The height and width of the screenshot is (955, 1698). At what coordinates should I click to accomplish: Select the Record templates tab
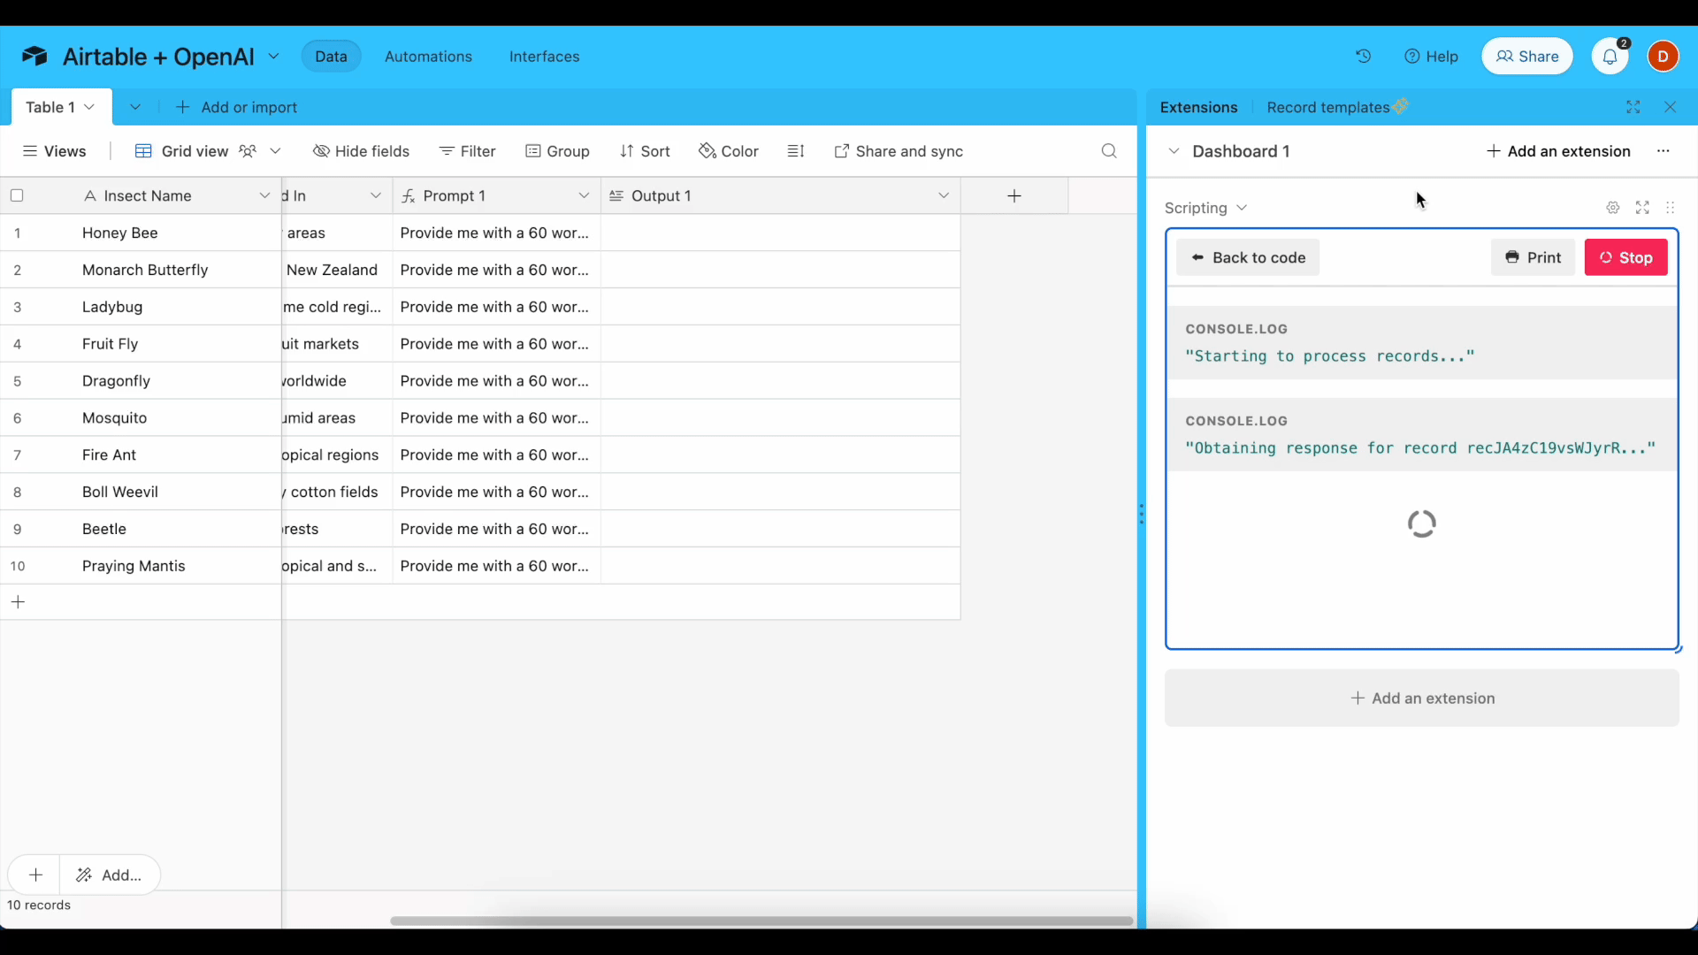[1336, 107]
